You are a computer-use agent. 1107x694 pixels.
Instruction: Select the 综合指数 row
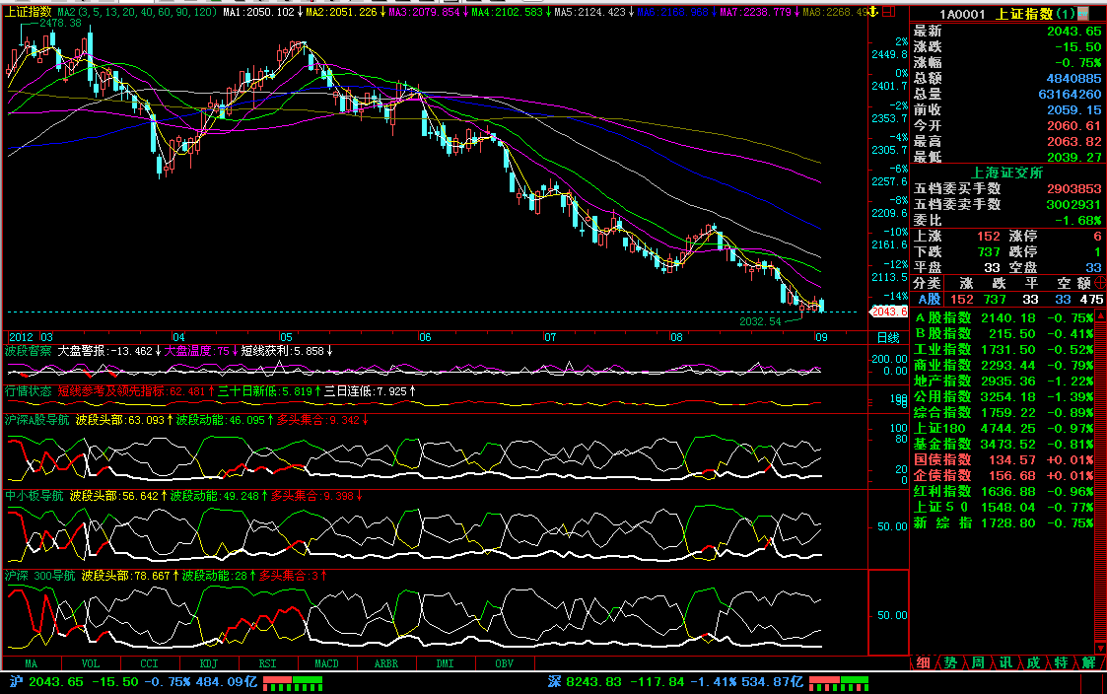pos(1003,412)
